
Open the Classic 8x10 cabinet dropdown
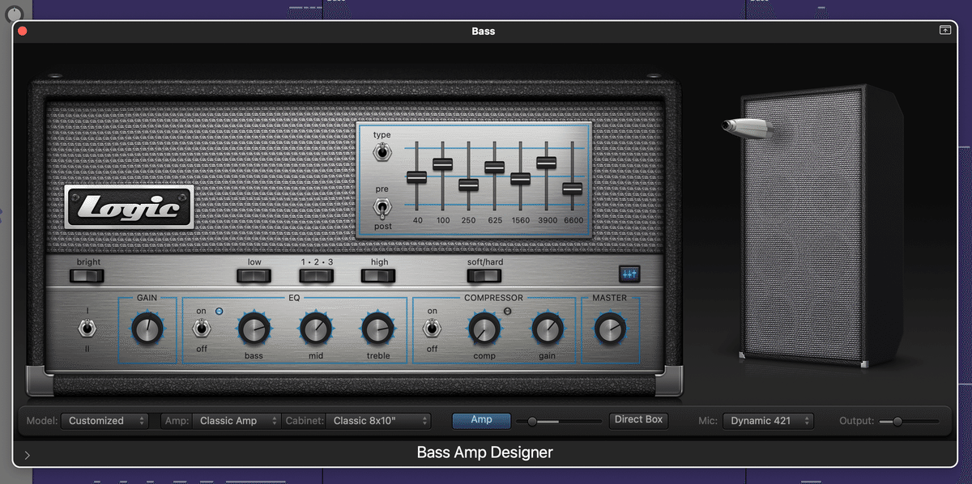pos(377,420)
